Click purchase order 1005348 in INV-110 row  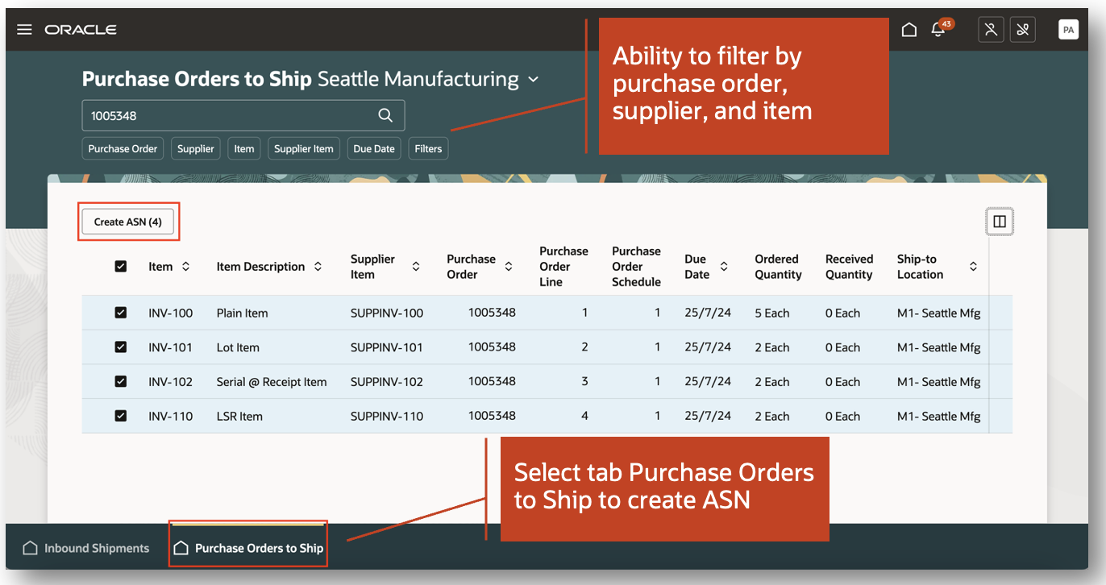[x=492, y=416]
